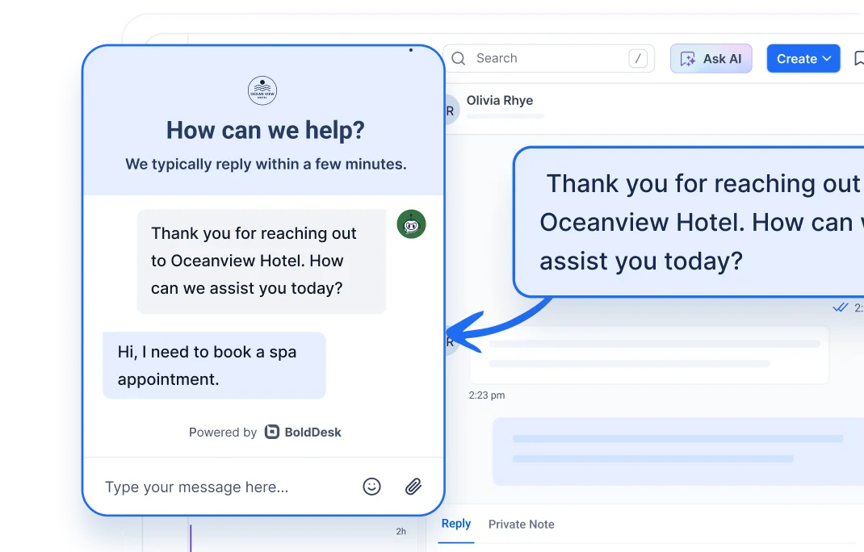Open the emoji picker in the chat widget
Screen dimensions: 864x552
pos(371,487)
